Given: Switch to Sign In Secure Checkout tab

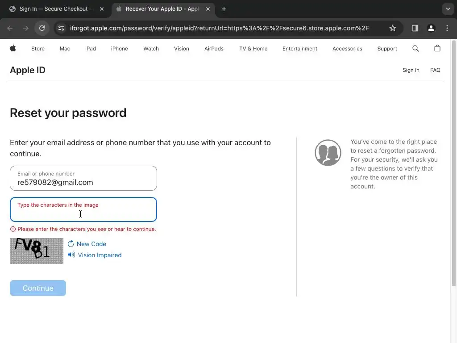Looking at the screenshot, I should (56, 9).
